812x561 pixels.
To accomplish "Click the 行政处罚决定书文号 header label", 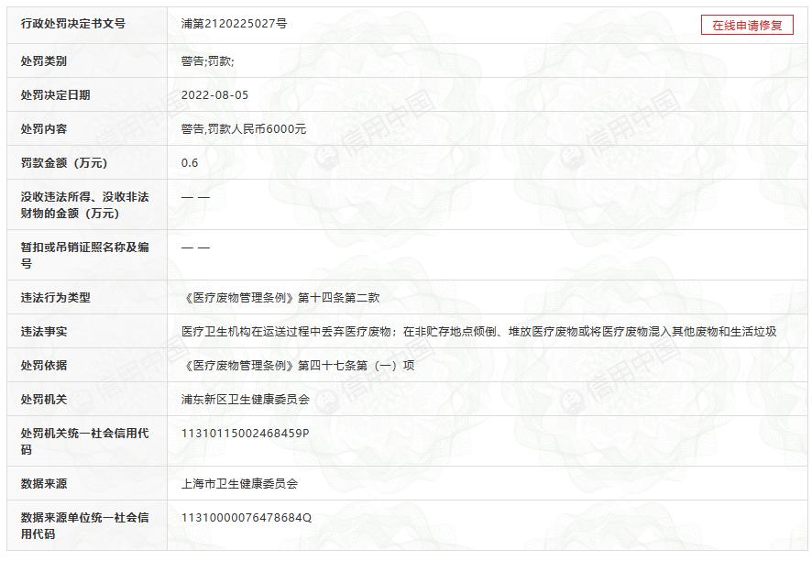I will click(x=71, y=27).
